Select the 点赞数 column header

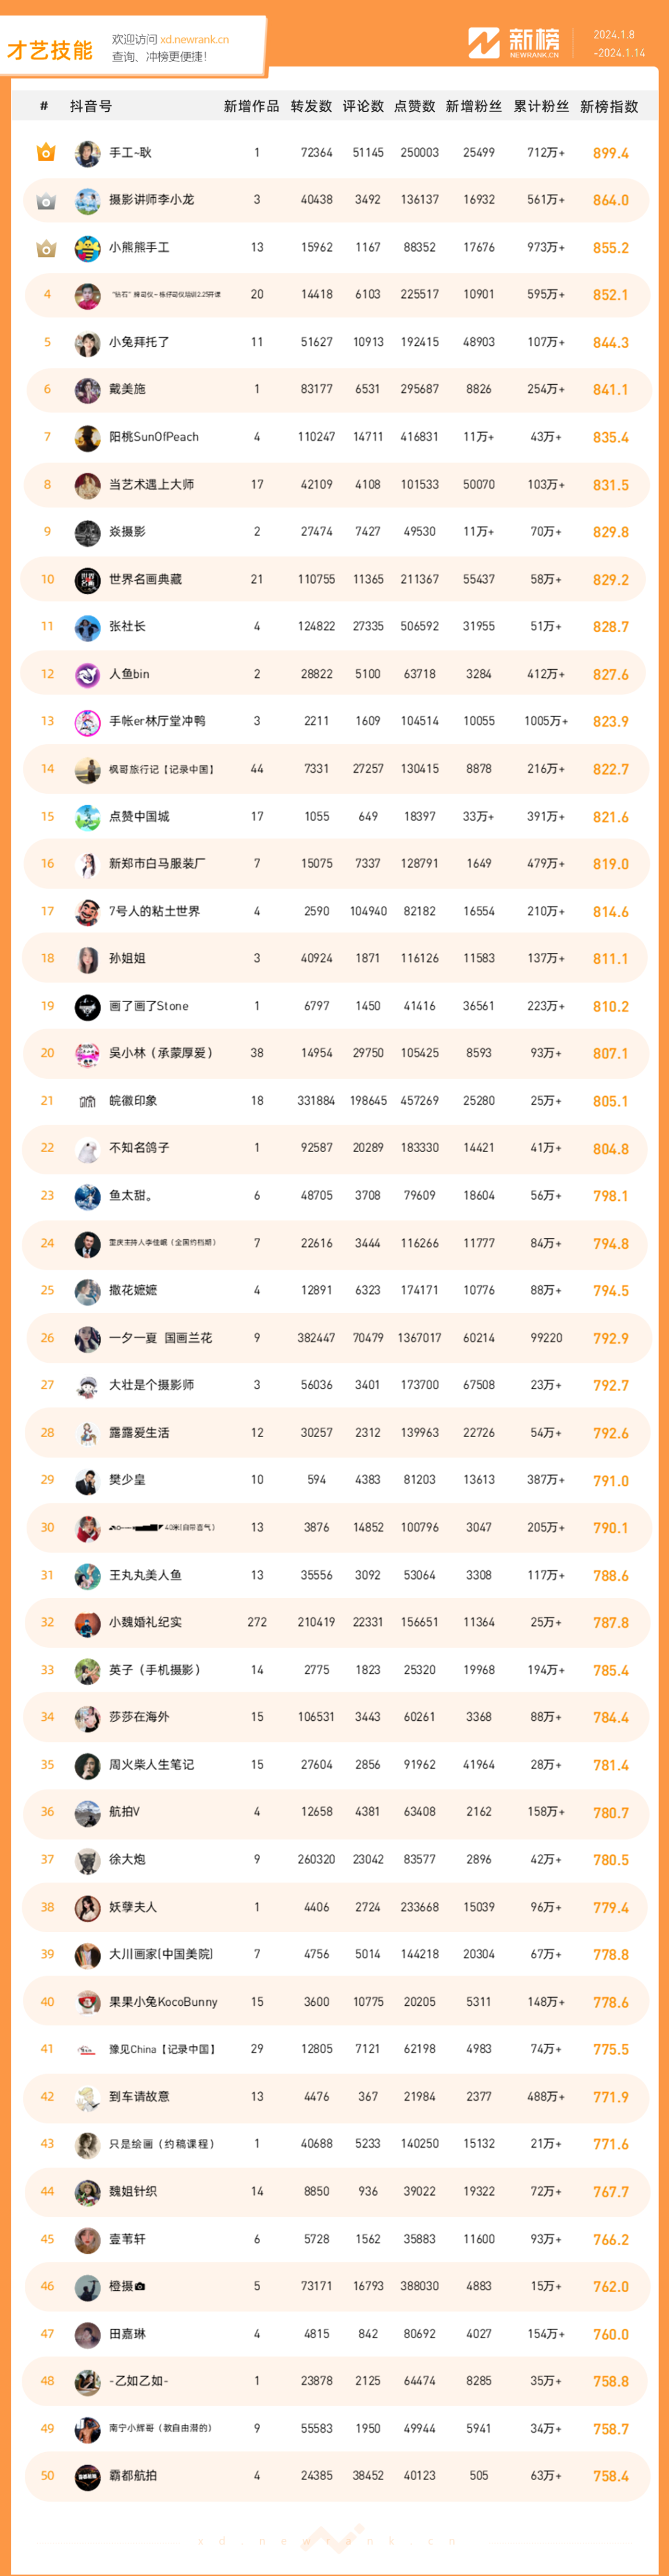pos(415,106)
